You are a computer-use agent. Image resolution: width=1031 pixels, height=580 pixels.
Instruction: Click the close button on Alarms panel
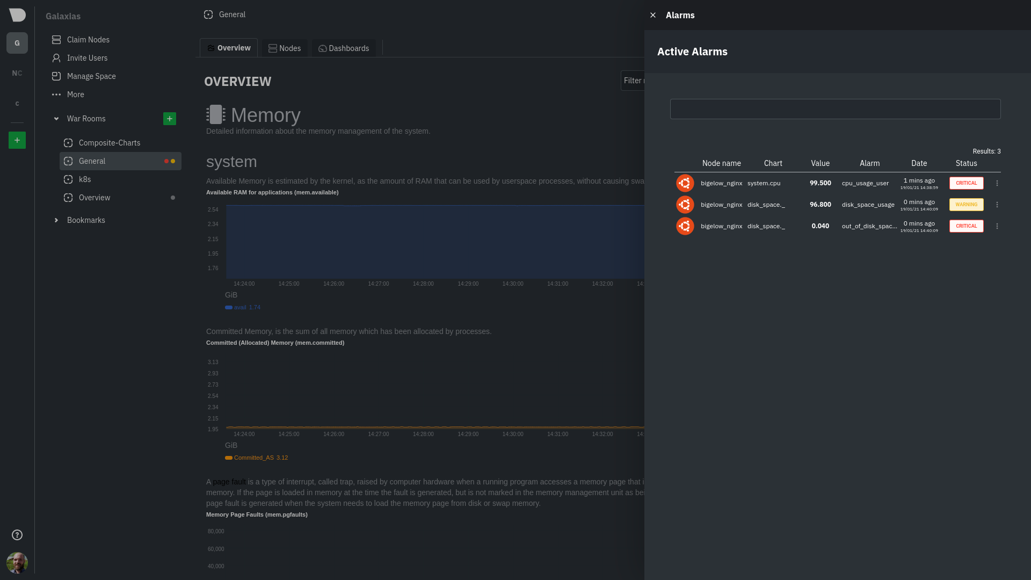(x=653, y=15)
